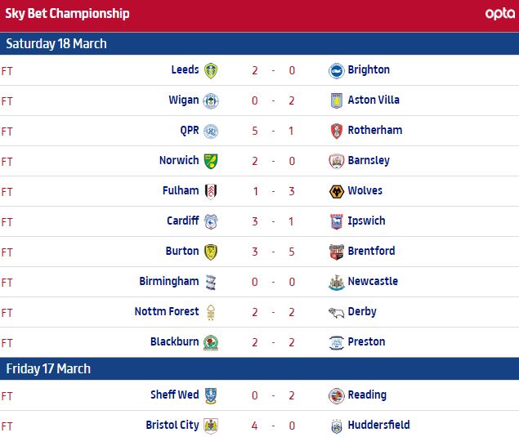Click the Bristol City crest icon
519x437 pixels.
coord(211,426)
